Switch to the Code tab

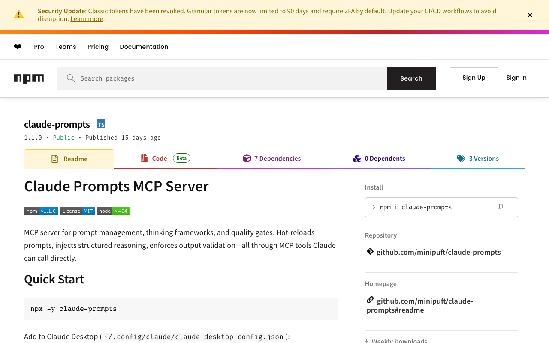166,159
